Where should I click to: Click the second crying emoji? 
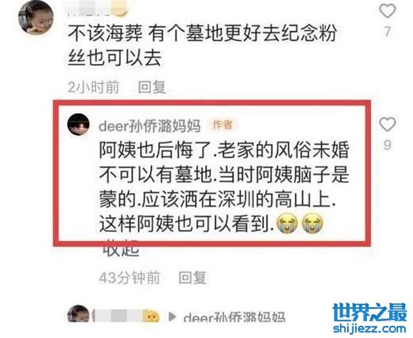pos(312,224)
